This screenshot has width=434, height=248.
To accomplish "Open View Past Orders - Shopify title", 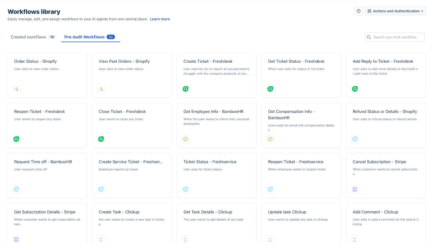I will coord(124,61).
